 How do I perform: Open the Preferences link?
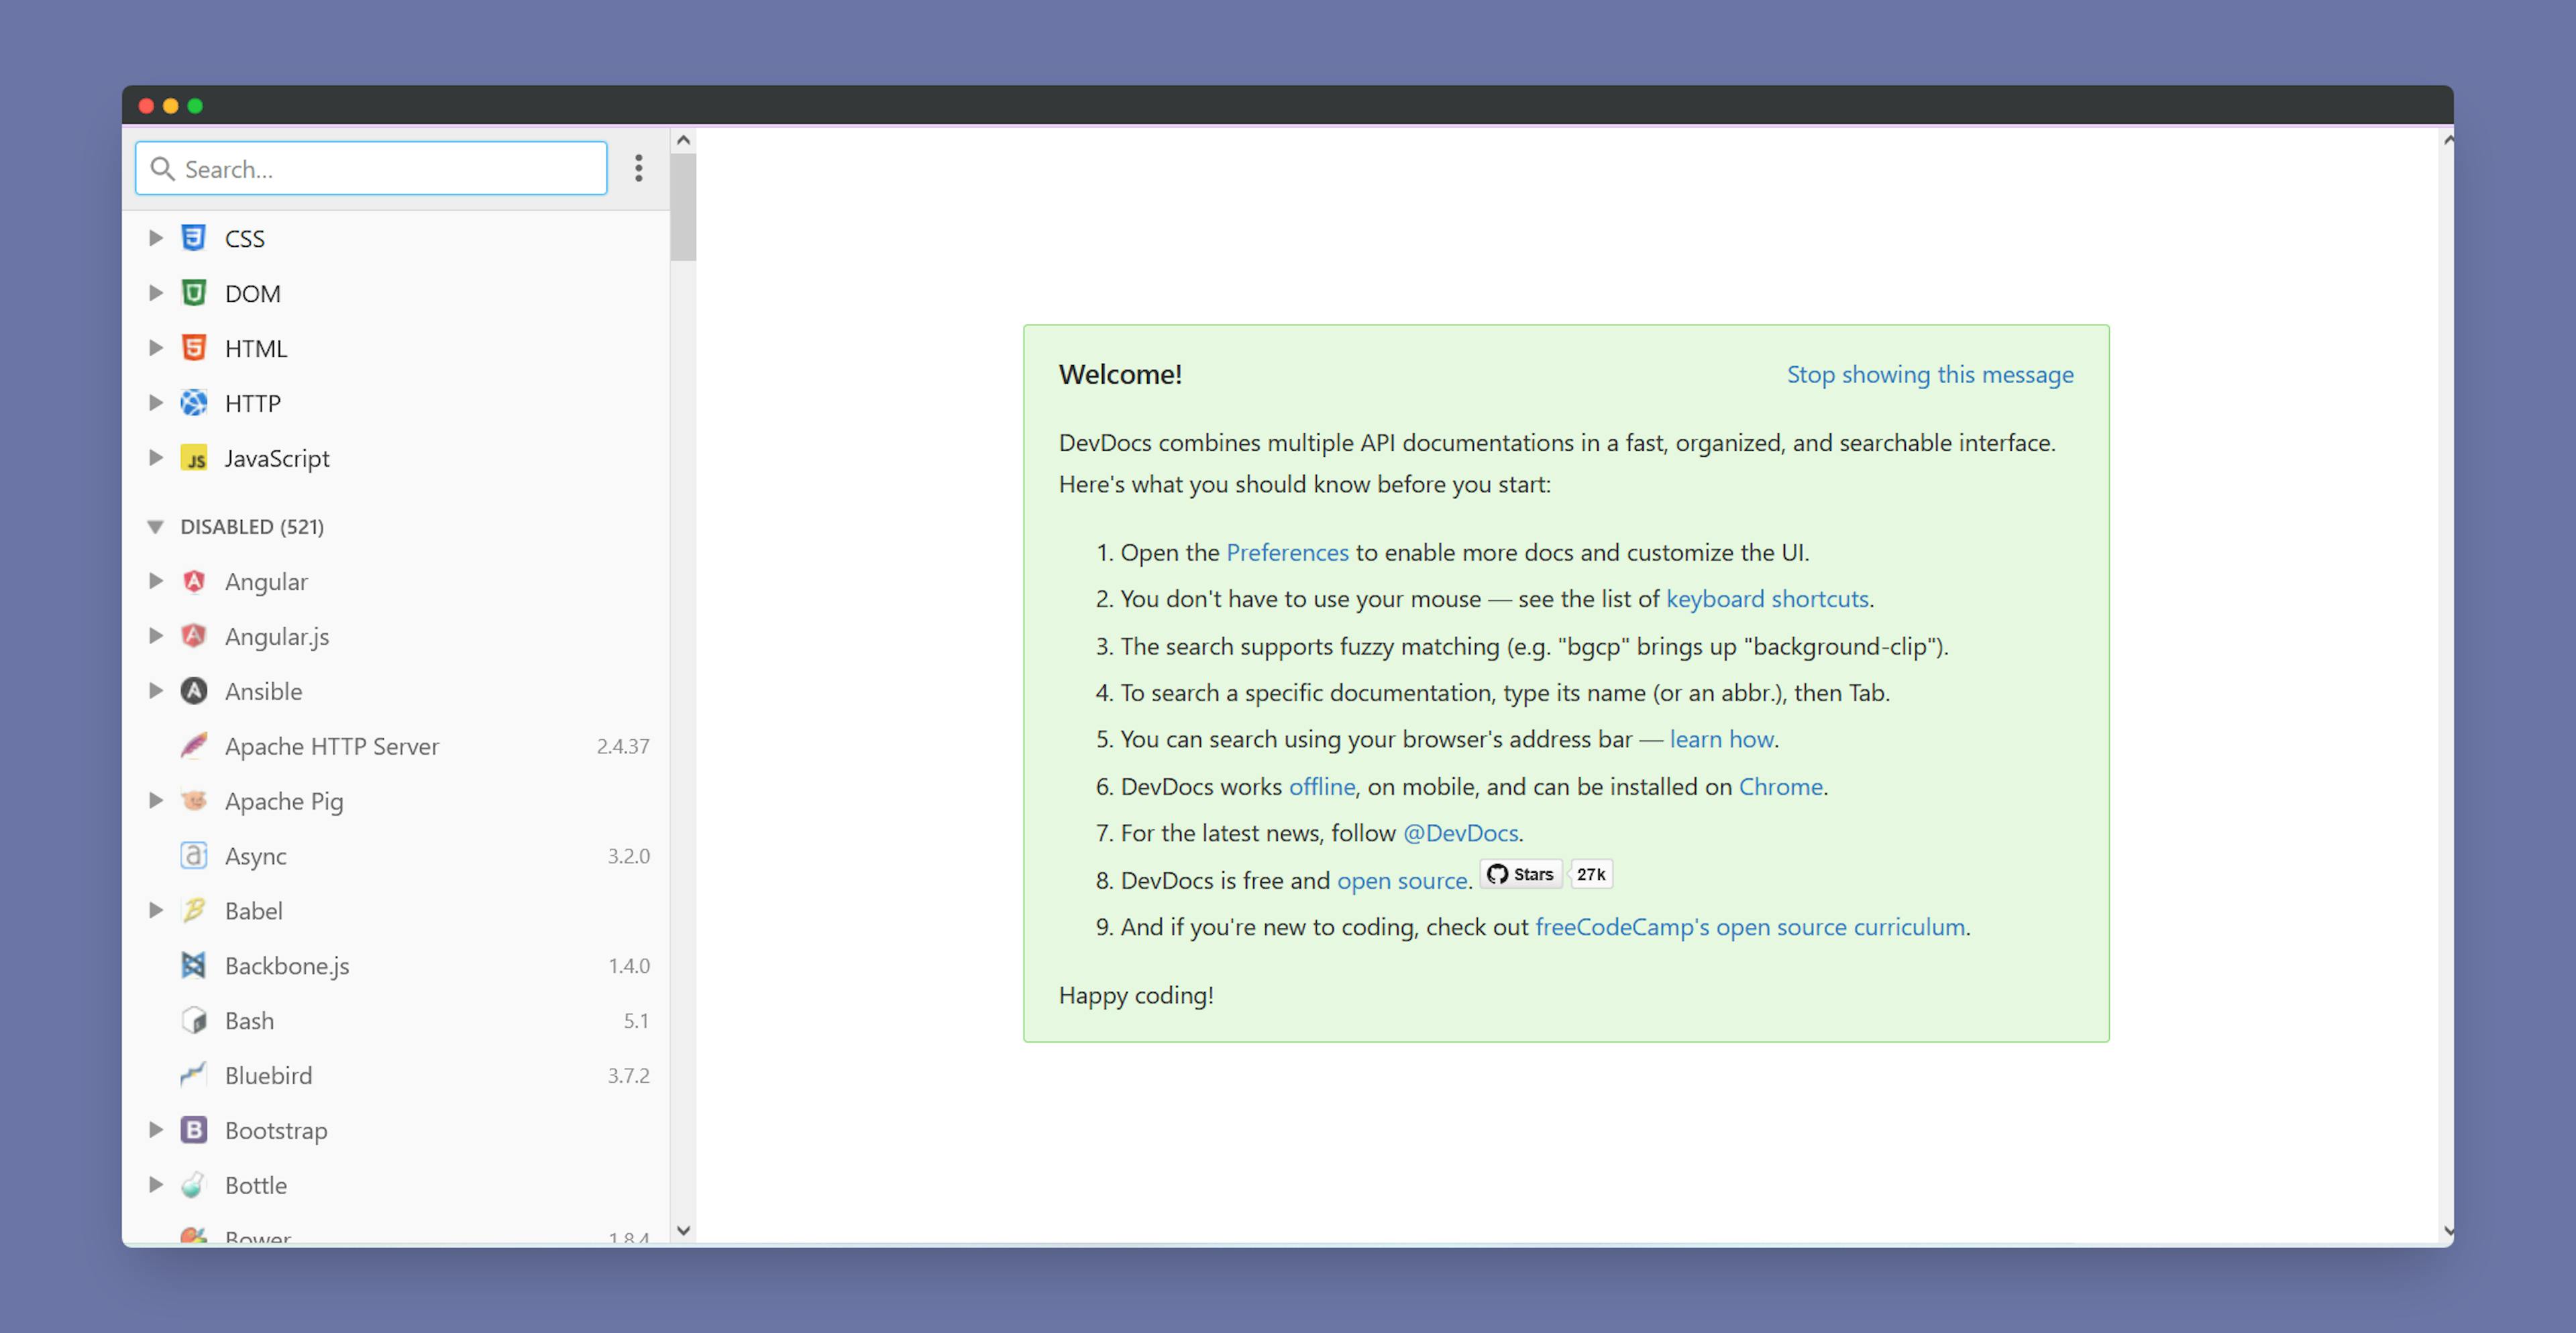(1286, 551)
